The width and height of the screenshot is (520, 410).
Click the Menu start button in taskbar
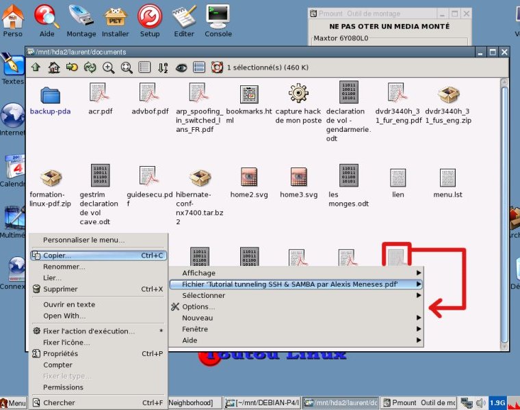pyautogui.click(x=14, y=403)
